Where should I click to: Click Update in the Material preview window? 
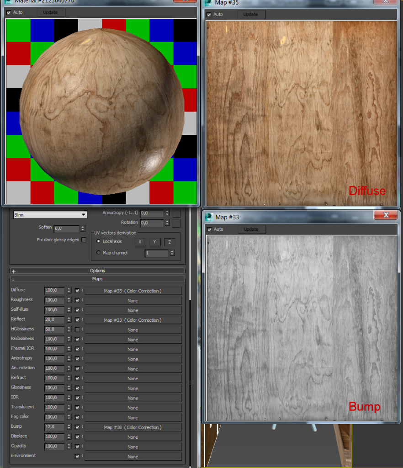click(50, 12)
